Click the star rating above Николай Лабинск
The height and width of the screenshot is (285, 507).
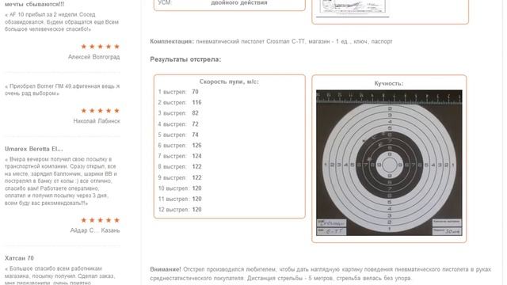[x=101, y=111]
